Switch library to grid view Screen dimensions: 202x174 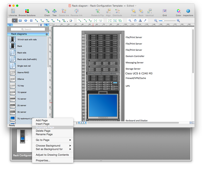click(x=41, y=25)
